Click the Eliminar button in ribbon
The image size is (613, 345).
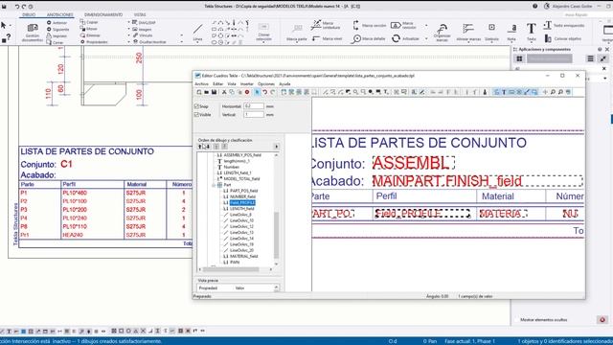[x=90, y=35]
